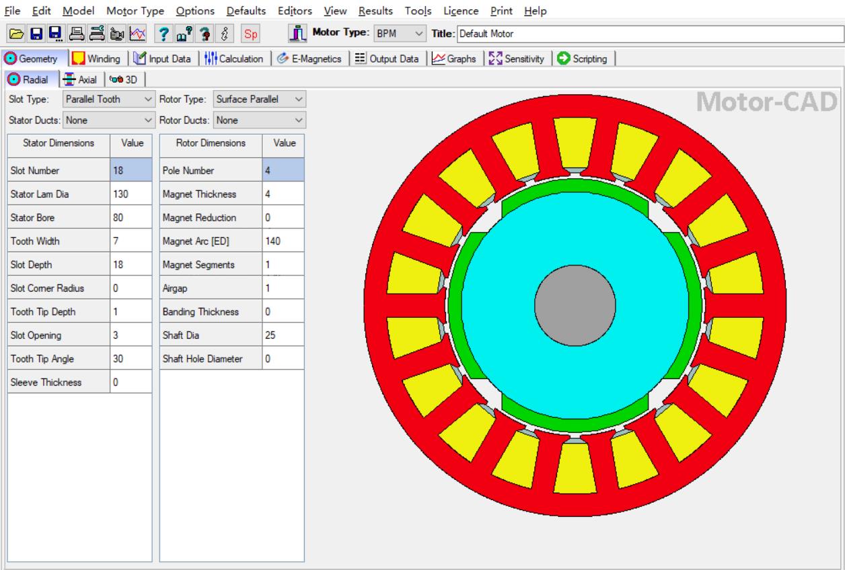Click the Magnet Thickness row label
The width and height of the screenshot is (845, 570).
(x=211, y=194)
